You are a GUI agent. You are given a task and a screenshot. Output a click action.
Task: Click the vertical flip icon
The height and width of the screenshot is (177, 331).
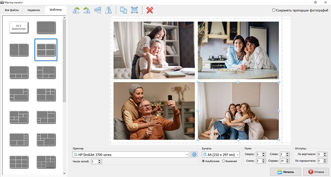pyautogui.click(x=98, y=10)
